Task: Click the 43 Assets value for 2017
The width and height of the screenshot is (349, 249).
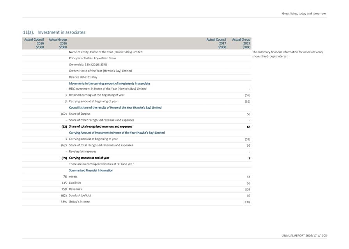Action: coord(248,177)
